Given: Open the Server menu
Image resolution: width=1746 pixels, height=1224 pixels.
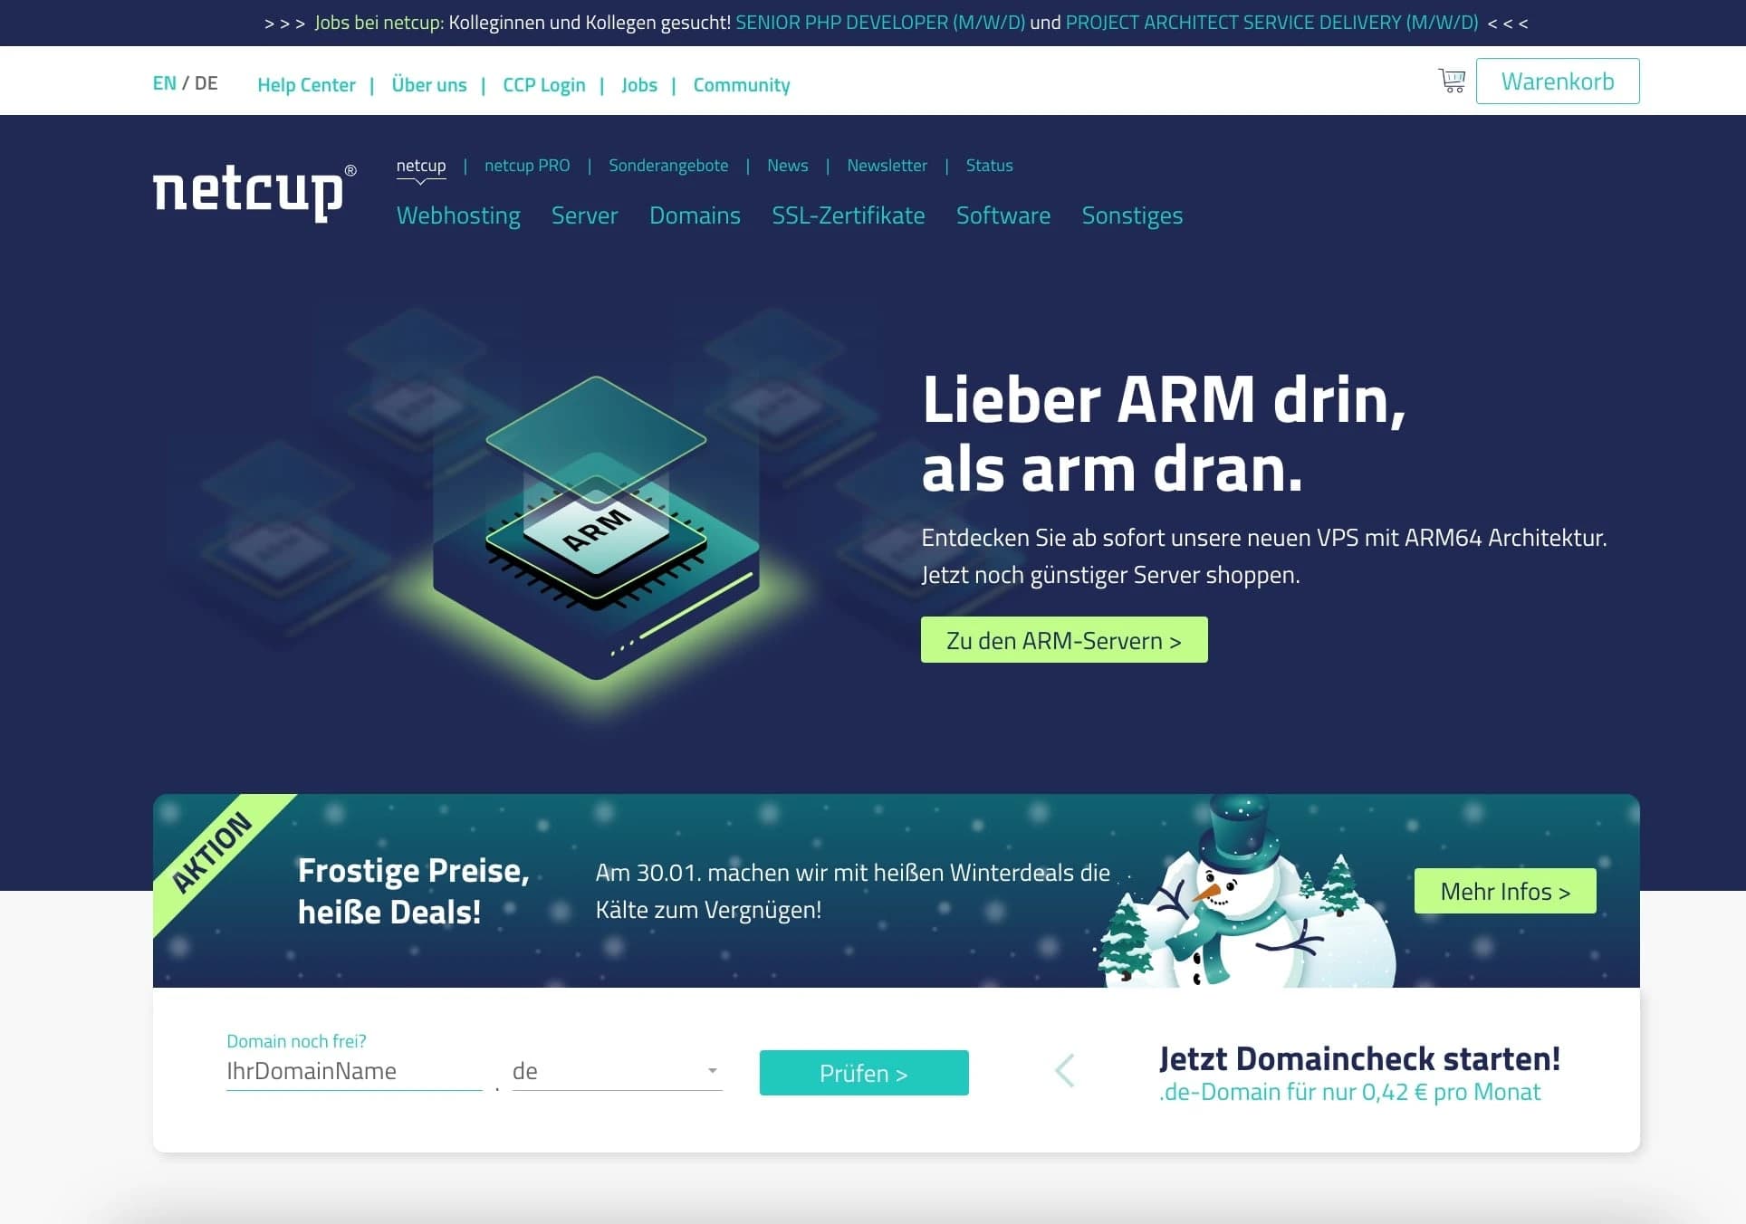Looking at the screenshot, I should pos(584,215).
